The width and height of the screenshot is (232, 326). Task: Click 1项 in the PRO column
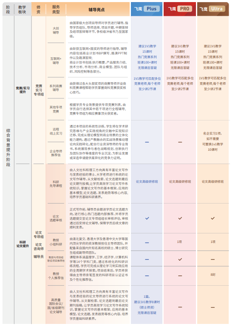pyautogui.click(x=179, y=242)
